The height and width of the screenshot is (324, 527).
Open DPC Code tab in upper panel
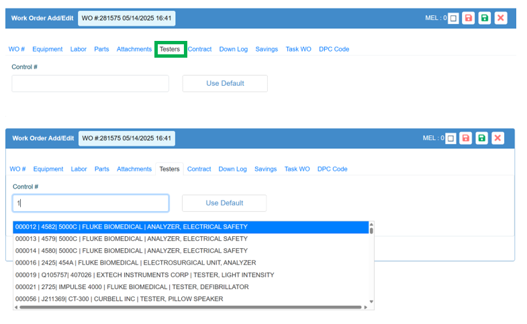334,49
